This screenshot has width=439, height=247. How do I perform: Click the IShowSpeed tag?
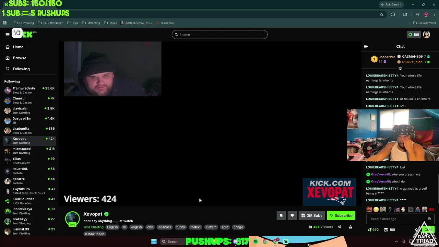[94, 234]
